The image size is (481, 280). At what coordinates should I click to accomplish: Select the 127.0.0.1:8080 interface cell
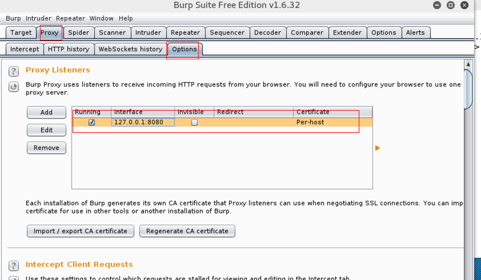tap(143, 122)
